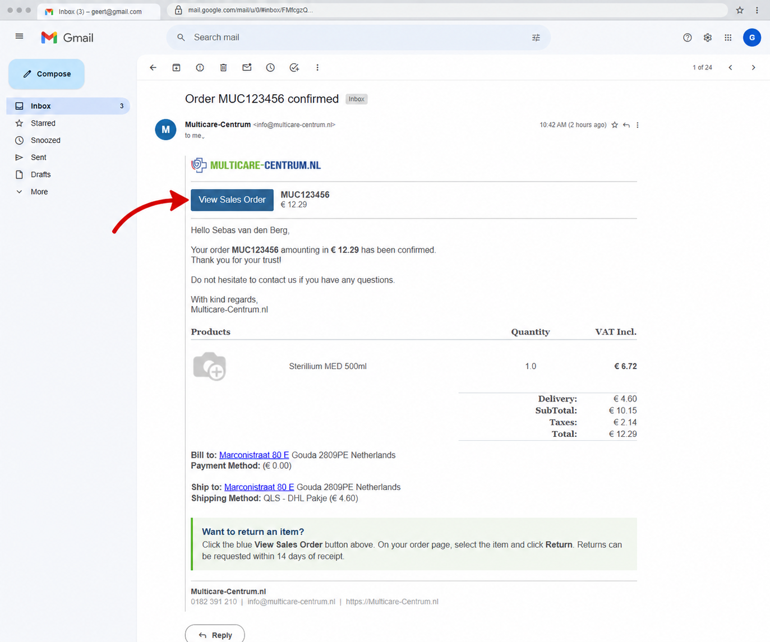Click the footer info@multicare-centrum.nl link
Viewport: 770px width, 642px height.
[x=291, y=602]
